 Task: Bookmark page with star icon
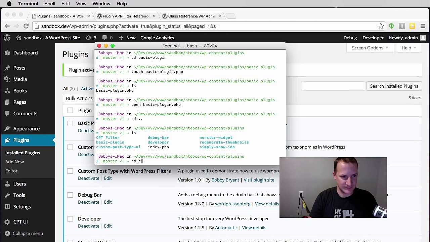click(x=381, y=26)
